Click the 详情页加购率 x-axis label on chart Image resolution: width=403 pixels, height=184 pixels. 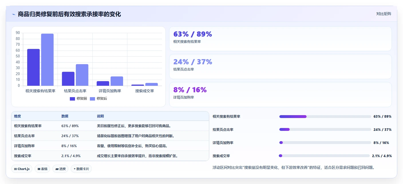[110, 91]
